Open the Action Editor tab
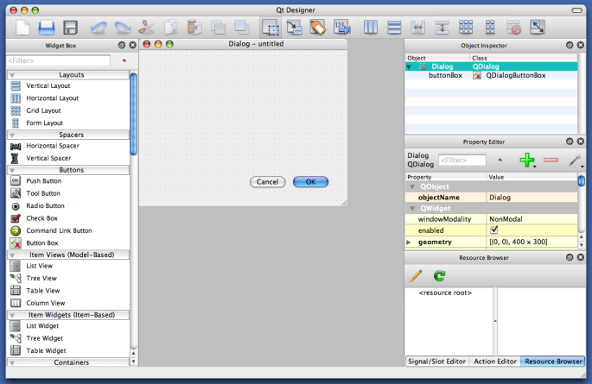 tap(495, 362)
